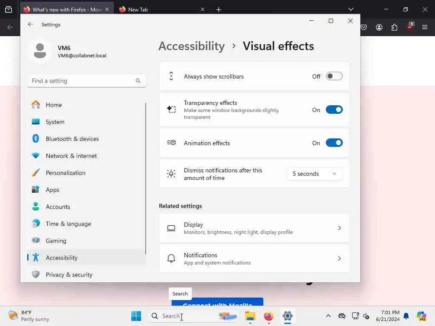This screenshot has width=435, height=326.
Task: Click the Bluetooth icon in sidebar
Action: pyautogui.click(x=36, y=138)
